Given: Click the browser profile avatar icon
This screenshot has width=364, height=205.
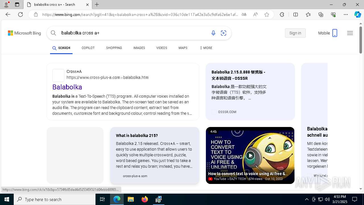Looking at the screenshot, I should [x=6, y=5].
